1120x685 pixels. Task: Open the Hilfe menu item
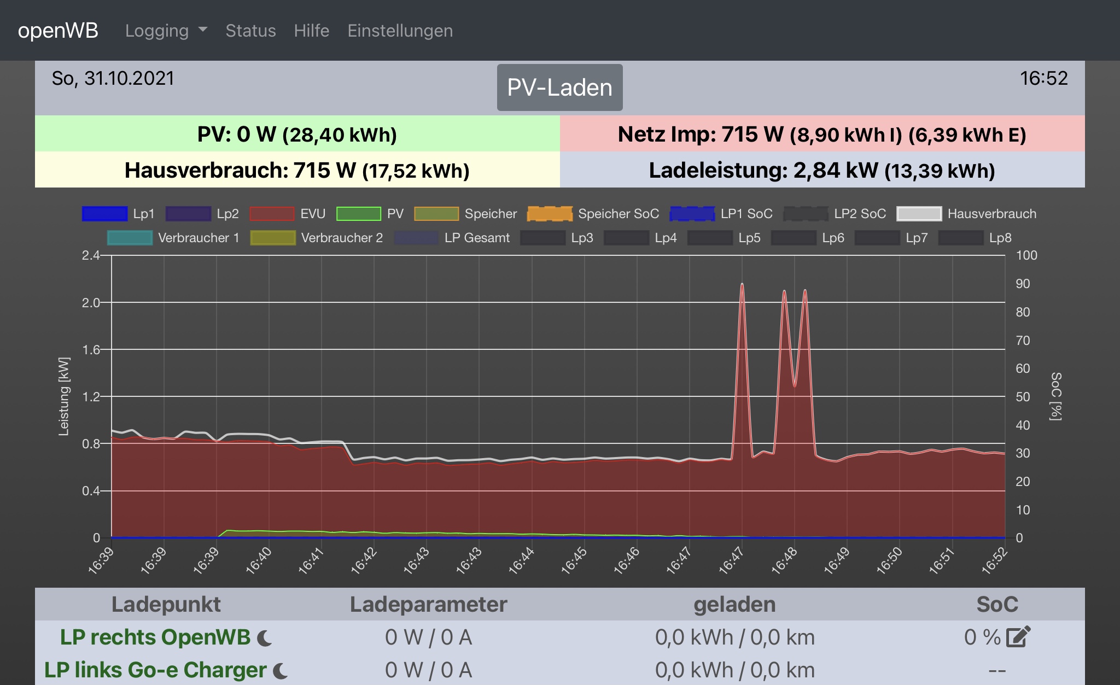(312, 31)
